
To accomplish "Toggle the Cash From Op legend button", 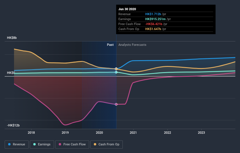I will pos(106,145).
